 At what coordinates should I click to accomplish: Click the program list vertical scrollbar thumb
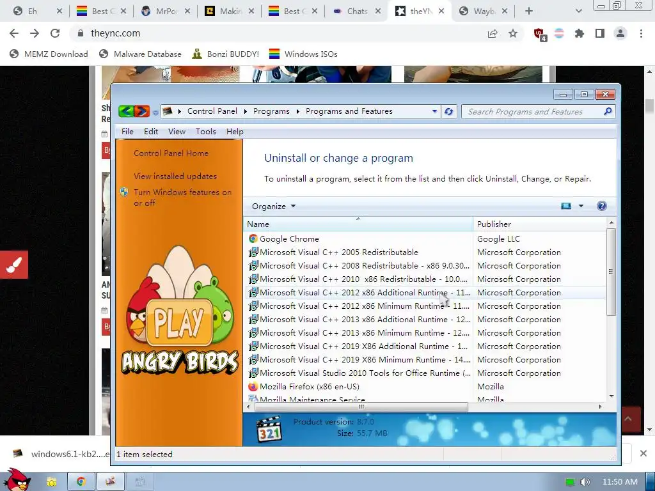pyautogui.click(x=611, y=271)
